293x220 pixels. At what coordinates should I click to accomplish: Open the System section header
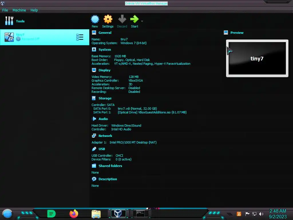click(x=105, y=50)
